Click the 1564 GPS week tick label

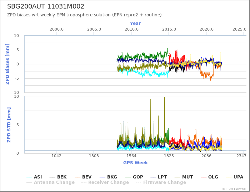point(131,156)
